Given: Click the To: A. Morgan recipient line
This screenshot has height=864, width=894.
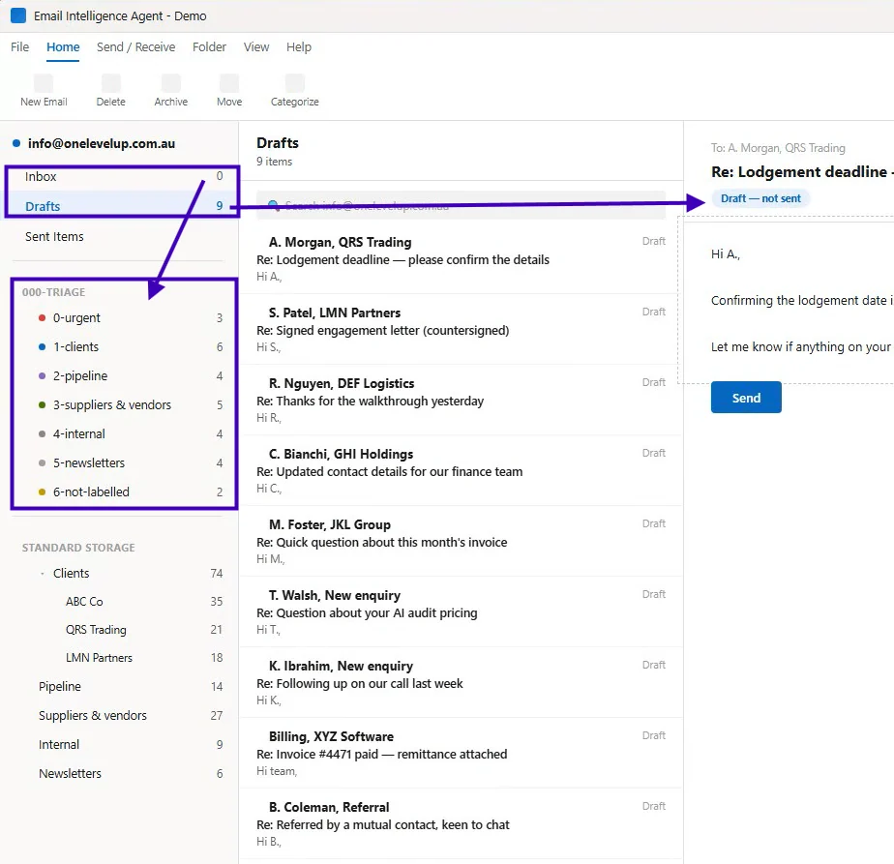Looking at the screenshot, I should pos(778,148).
